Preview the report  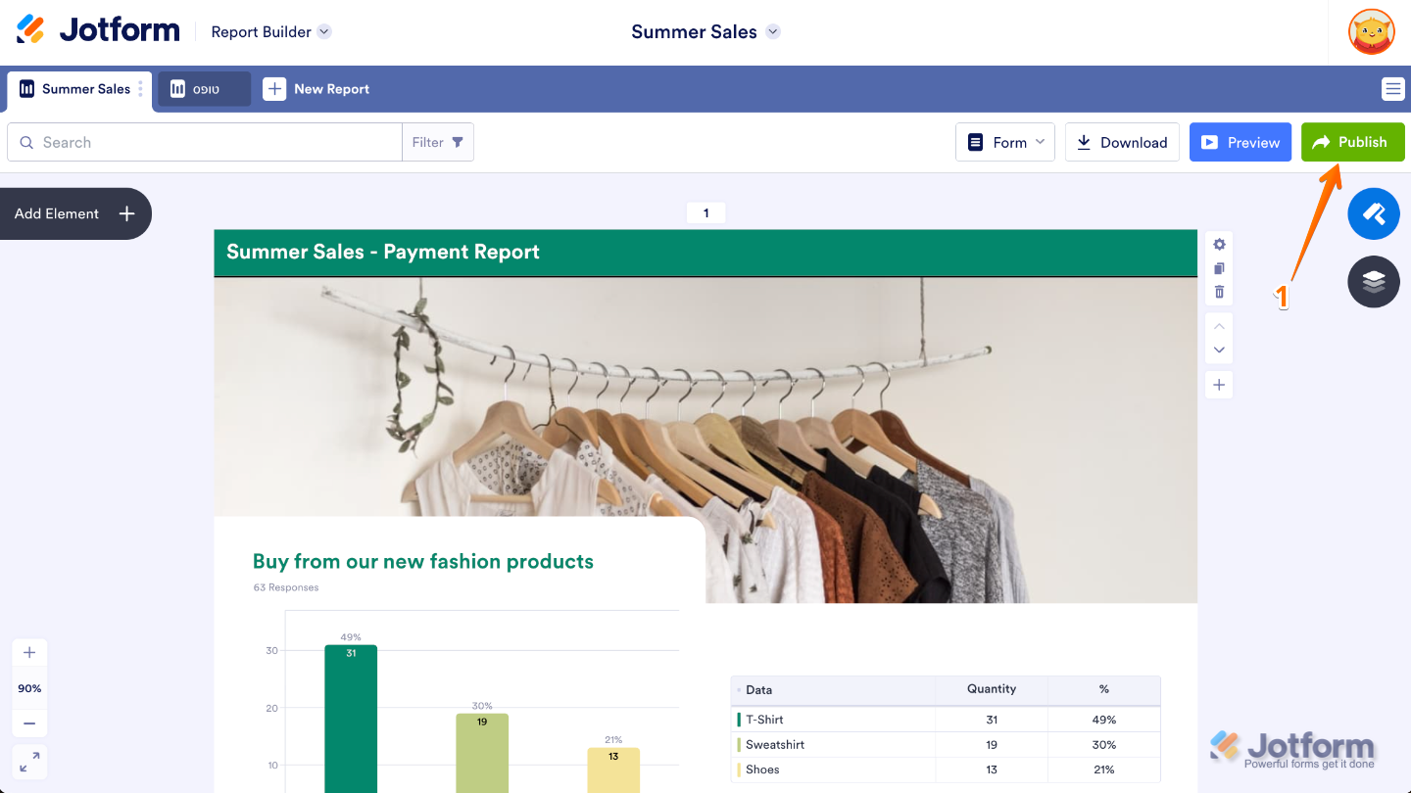1240,142
